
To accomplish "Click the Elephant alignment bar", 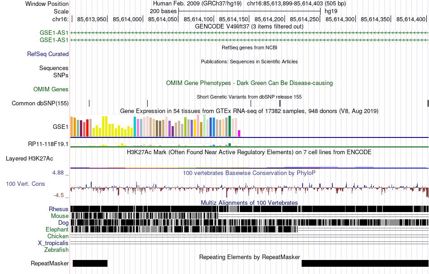I will pos(184,229).
